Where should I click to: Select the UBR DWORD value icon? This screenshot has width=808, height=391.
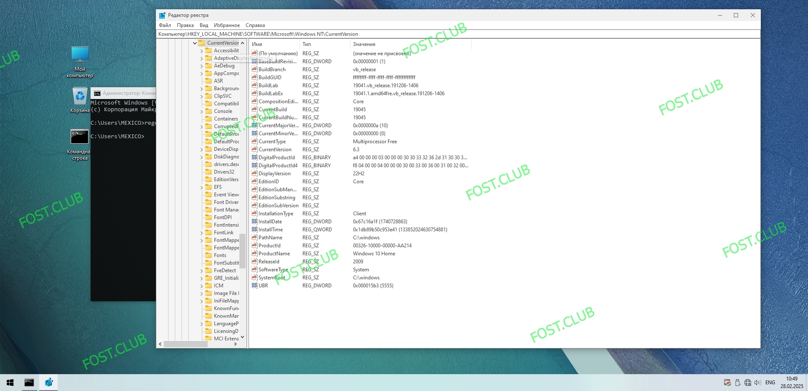point(254,285)
